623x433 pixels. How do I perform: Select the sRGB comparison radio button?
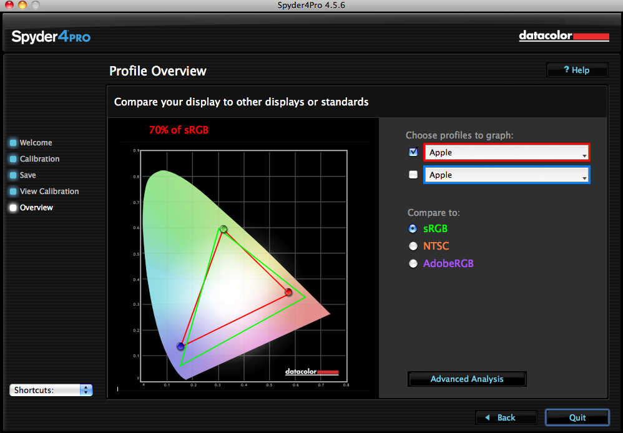[413, 229]
